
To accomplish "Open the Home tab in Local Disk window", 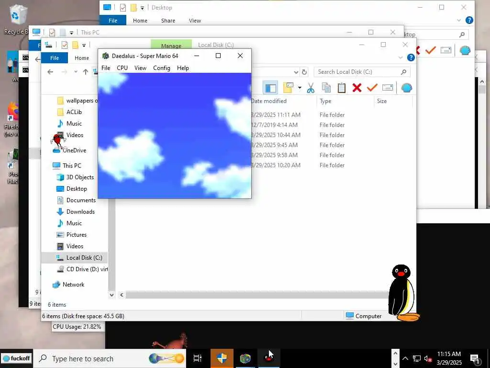I will (x=81, y=58).
